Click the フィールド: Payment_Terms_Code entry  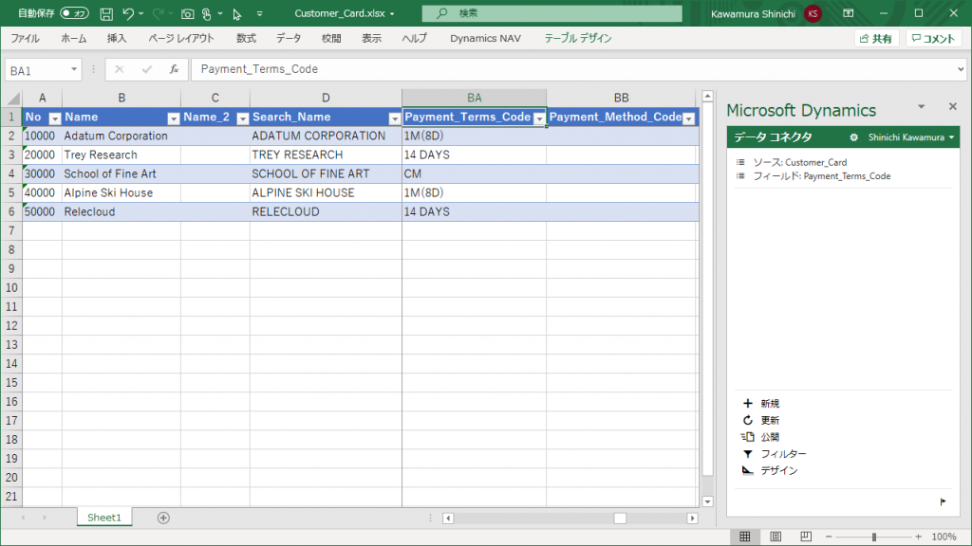click(821, 176)
